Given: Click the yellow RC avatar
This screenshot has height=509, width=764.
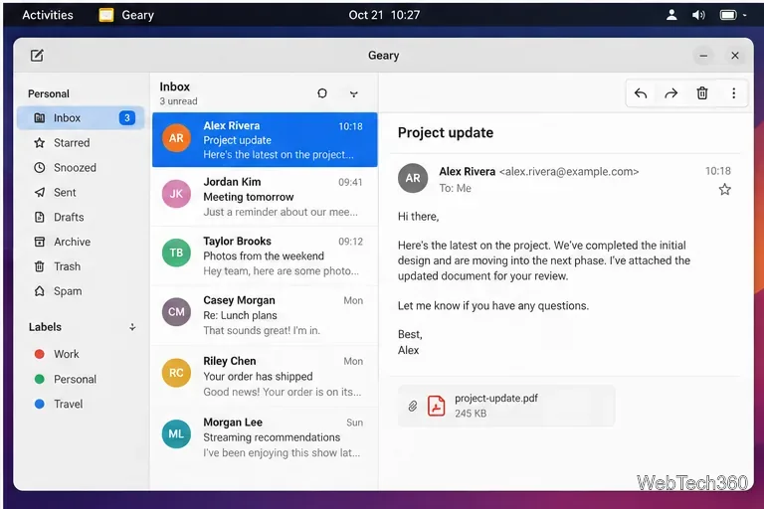Looking at the screenshot, I should (x=176, y=373).
